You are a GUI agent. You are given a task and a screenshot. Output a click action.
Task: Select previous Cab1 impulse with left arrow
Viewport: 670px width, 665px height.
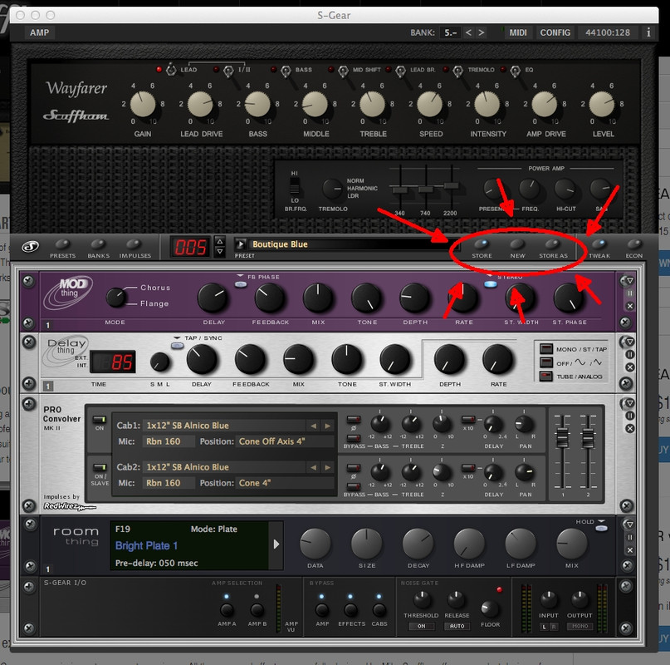click(x=314, y=426)
